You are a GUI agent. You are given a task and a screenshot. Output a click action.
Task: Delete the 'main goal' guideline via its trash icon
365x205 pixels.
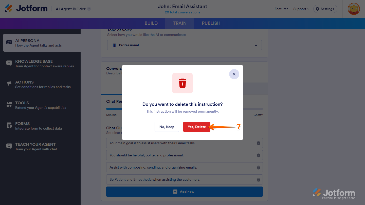(x=259, y=143)
